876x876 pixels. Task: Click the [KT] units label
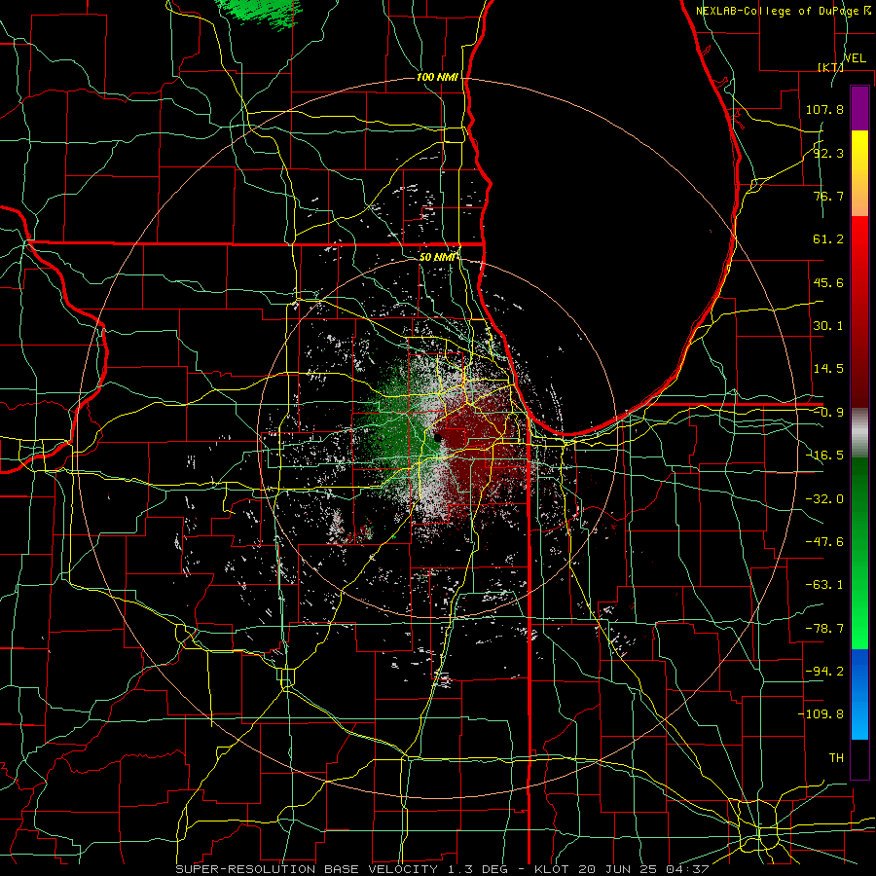830,67
